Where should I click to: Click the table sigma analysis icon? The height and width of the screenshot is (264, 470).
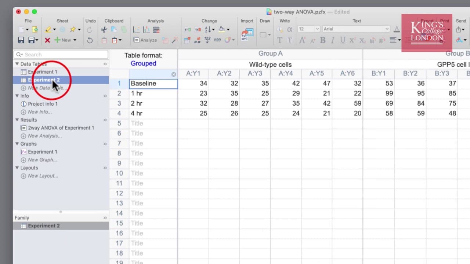coord(156,29)
